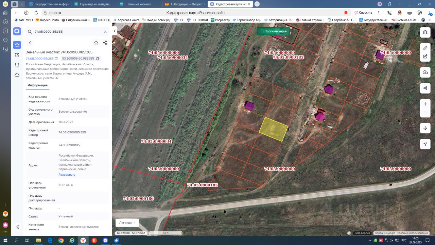Image resolution: width=435 pixels, height=245 pixels.
Task: Activate the draw/edit tool on map
Action: pos(425,56)
